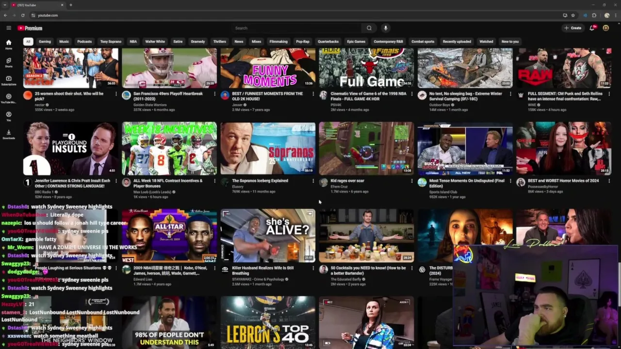Open the Fortnite Kid rages thumbnail
Image resolution: width=621 pixels, height=349 pixels.
point(366,148)
